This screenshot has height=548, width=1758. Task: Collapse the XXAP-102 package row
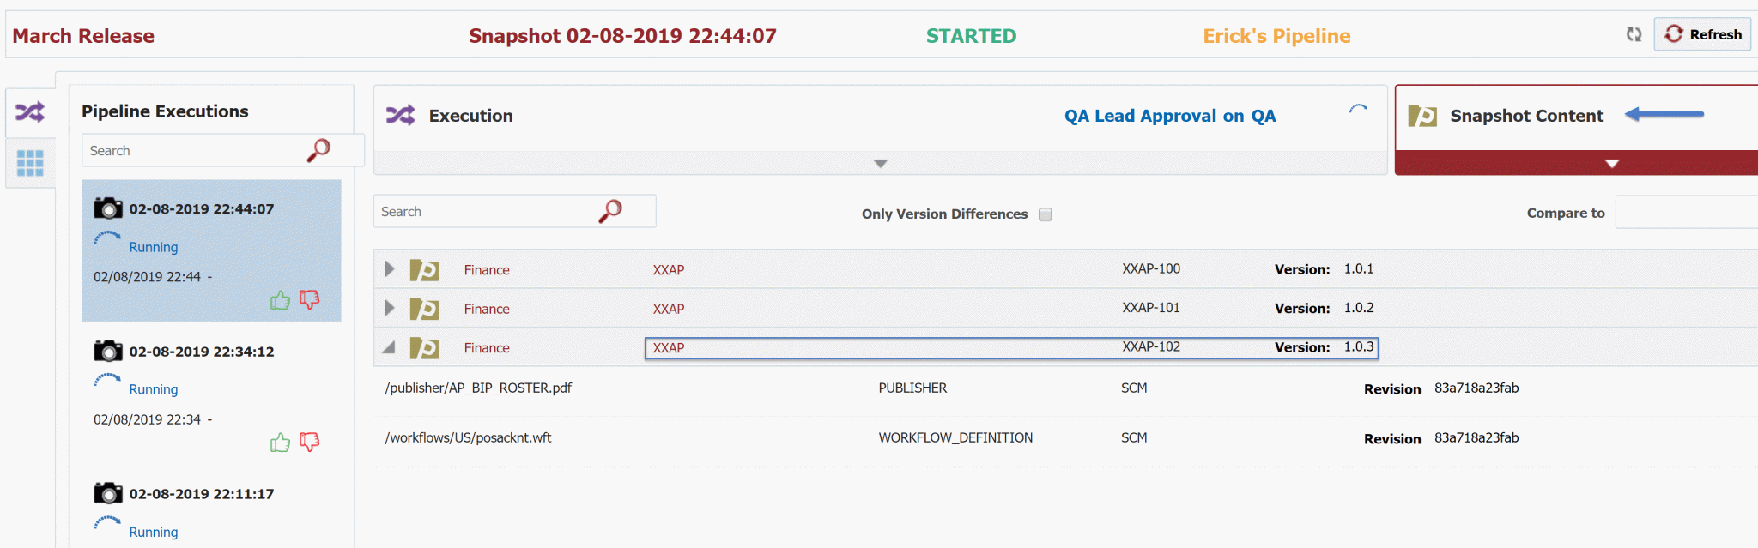point(389,347)
